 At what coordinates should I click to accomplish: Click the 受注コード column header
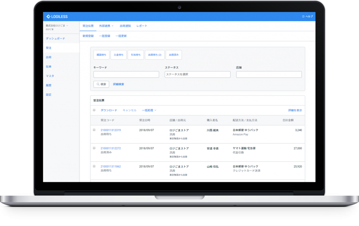click(x=107, y=120)
